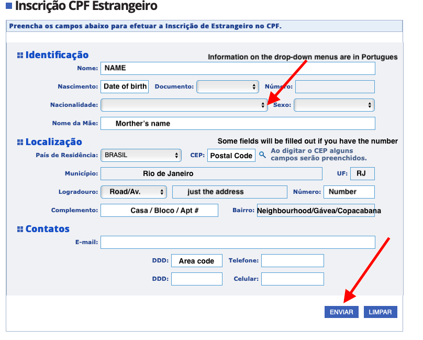Viewport: 423px width, 340px height.
Task: Open the Documento dropdown
Action: point(228,86)
